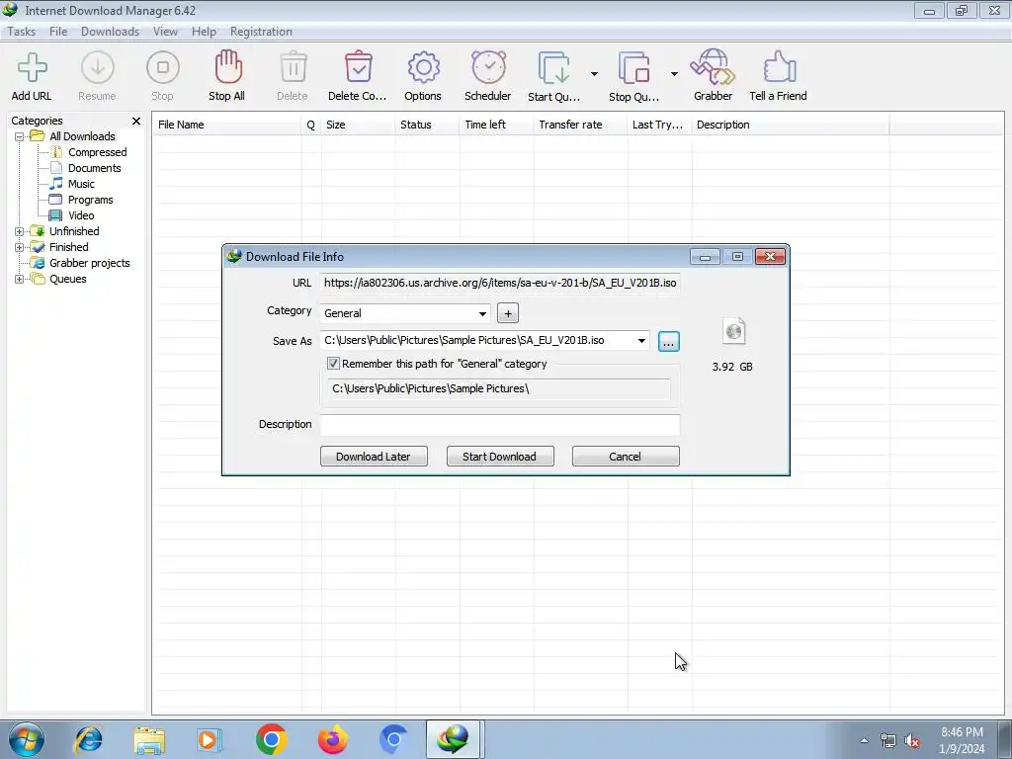Open the Category General dropdown

click(x=482, y=313)
